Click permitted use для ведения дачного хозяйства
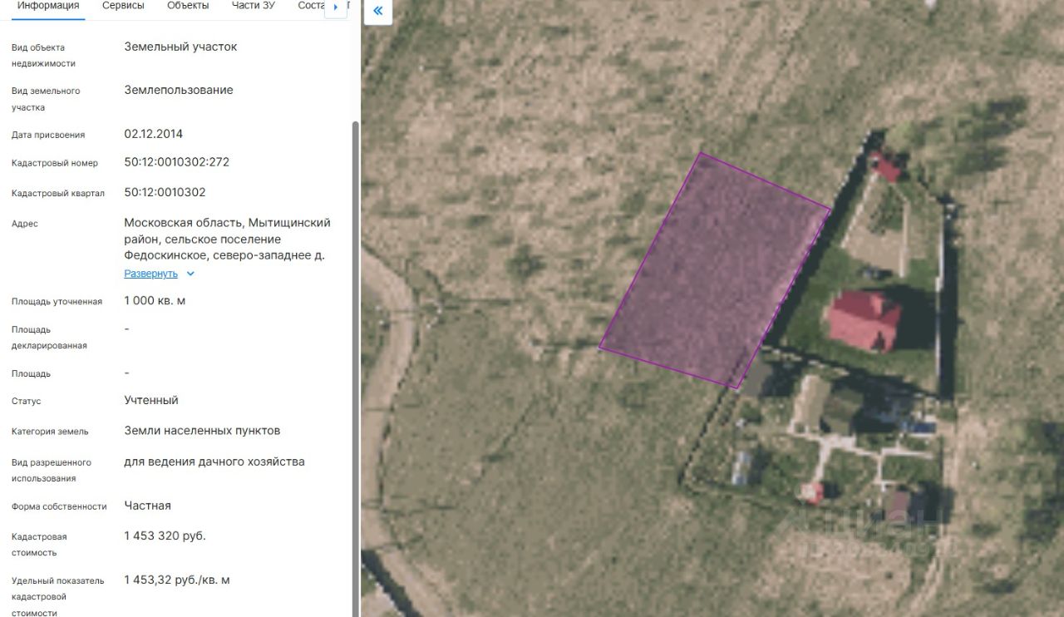Image resolution: width=1064 pixels, height=617 pixels. click(214, 462)
